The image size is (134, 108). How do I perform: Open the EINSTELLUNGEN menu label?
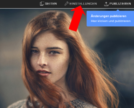coord(83,4)
